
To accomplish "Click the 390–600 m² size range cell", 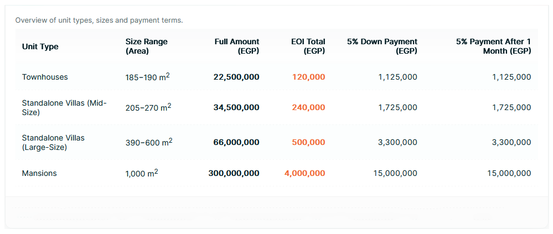I will [148, 142].
